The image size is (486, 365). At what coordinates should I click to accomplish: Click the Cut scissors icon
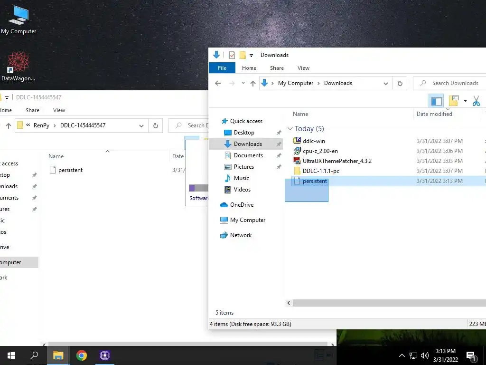pos(476,101)
